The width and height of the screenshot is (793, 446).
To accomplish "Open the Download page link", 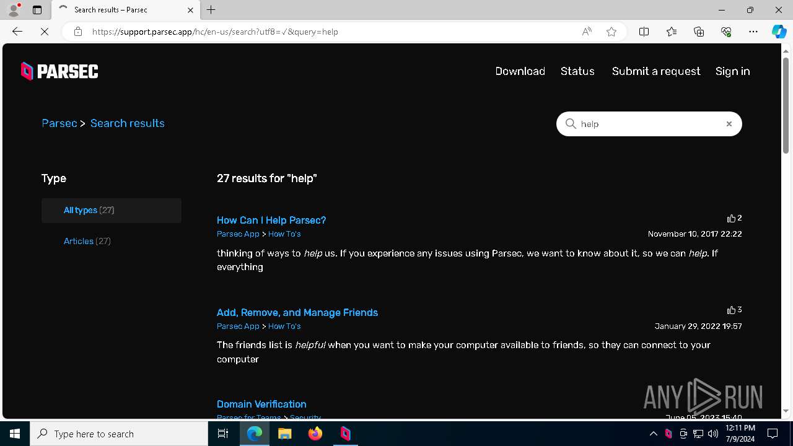I will pyautogui.click(x=520, y=71).
